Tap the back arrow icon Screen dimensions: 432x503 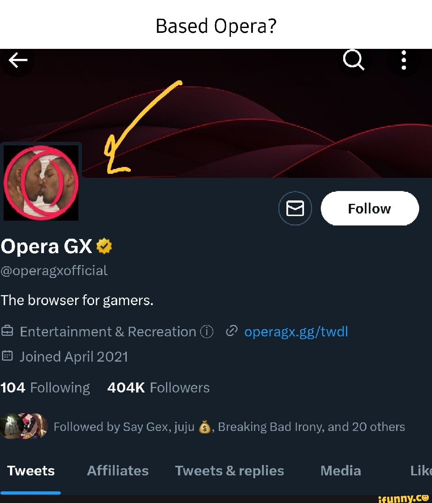coord(18,61)
